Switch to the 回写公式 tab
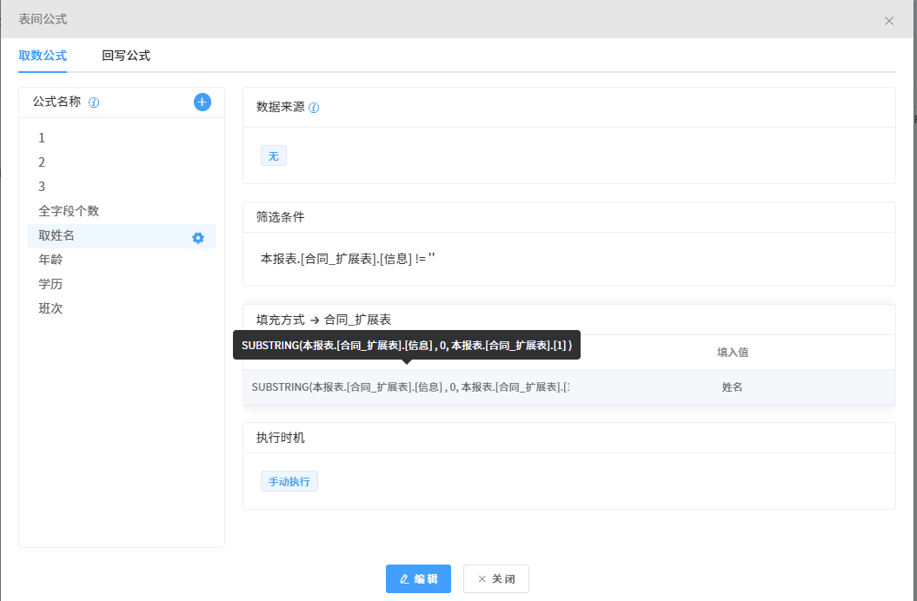Screen dimensions: 917x601 pos(126,56)
